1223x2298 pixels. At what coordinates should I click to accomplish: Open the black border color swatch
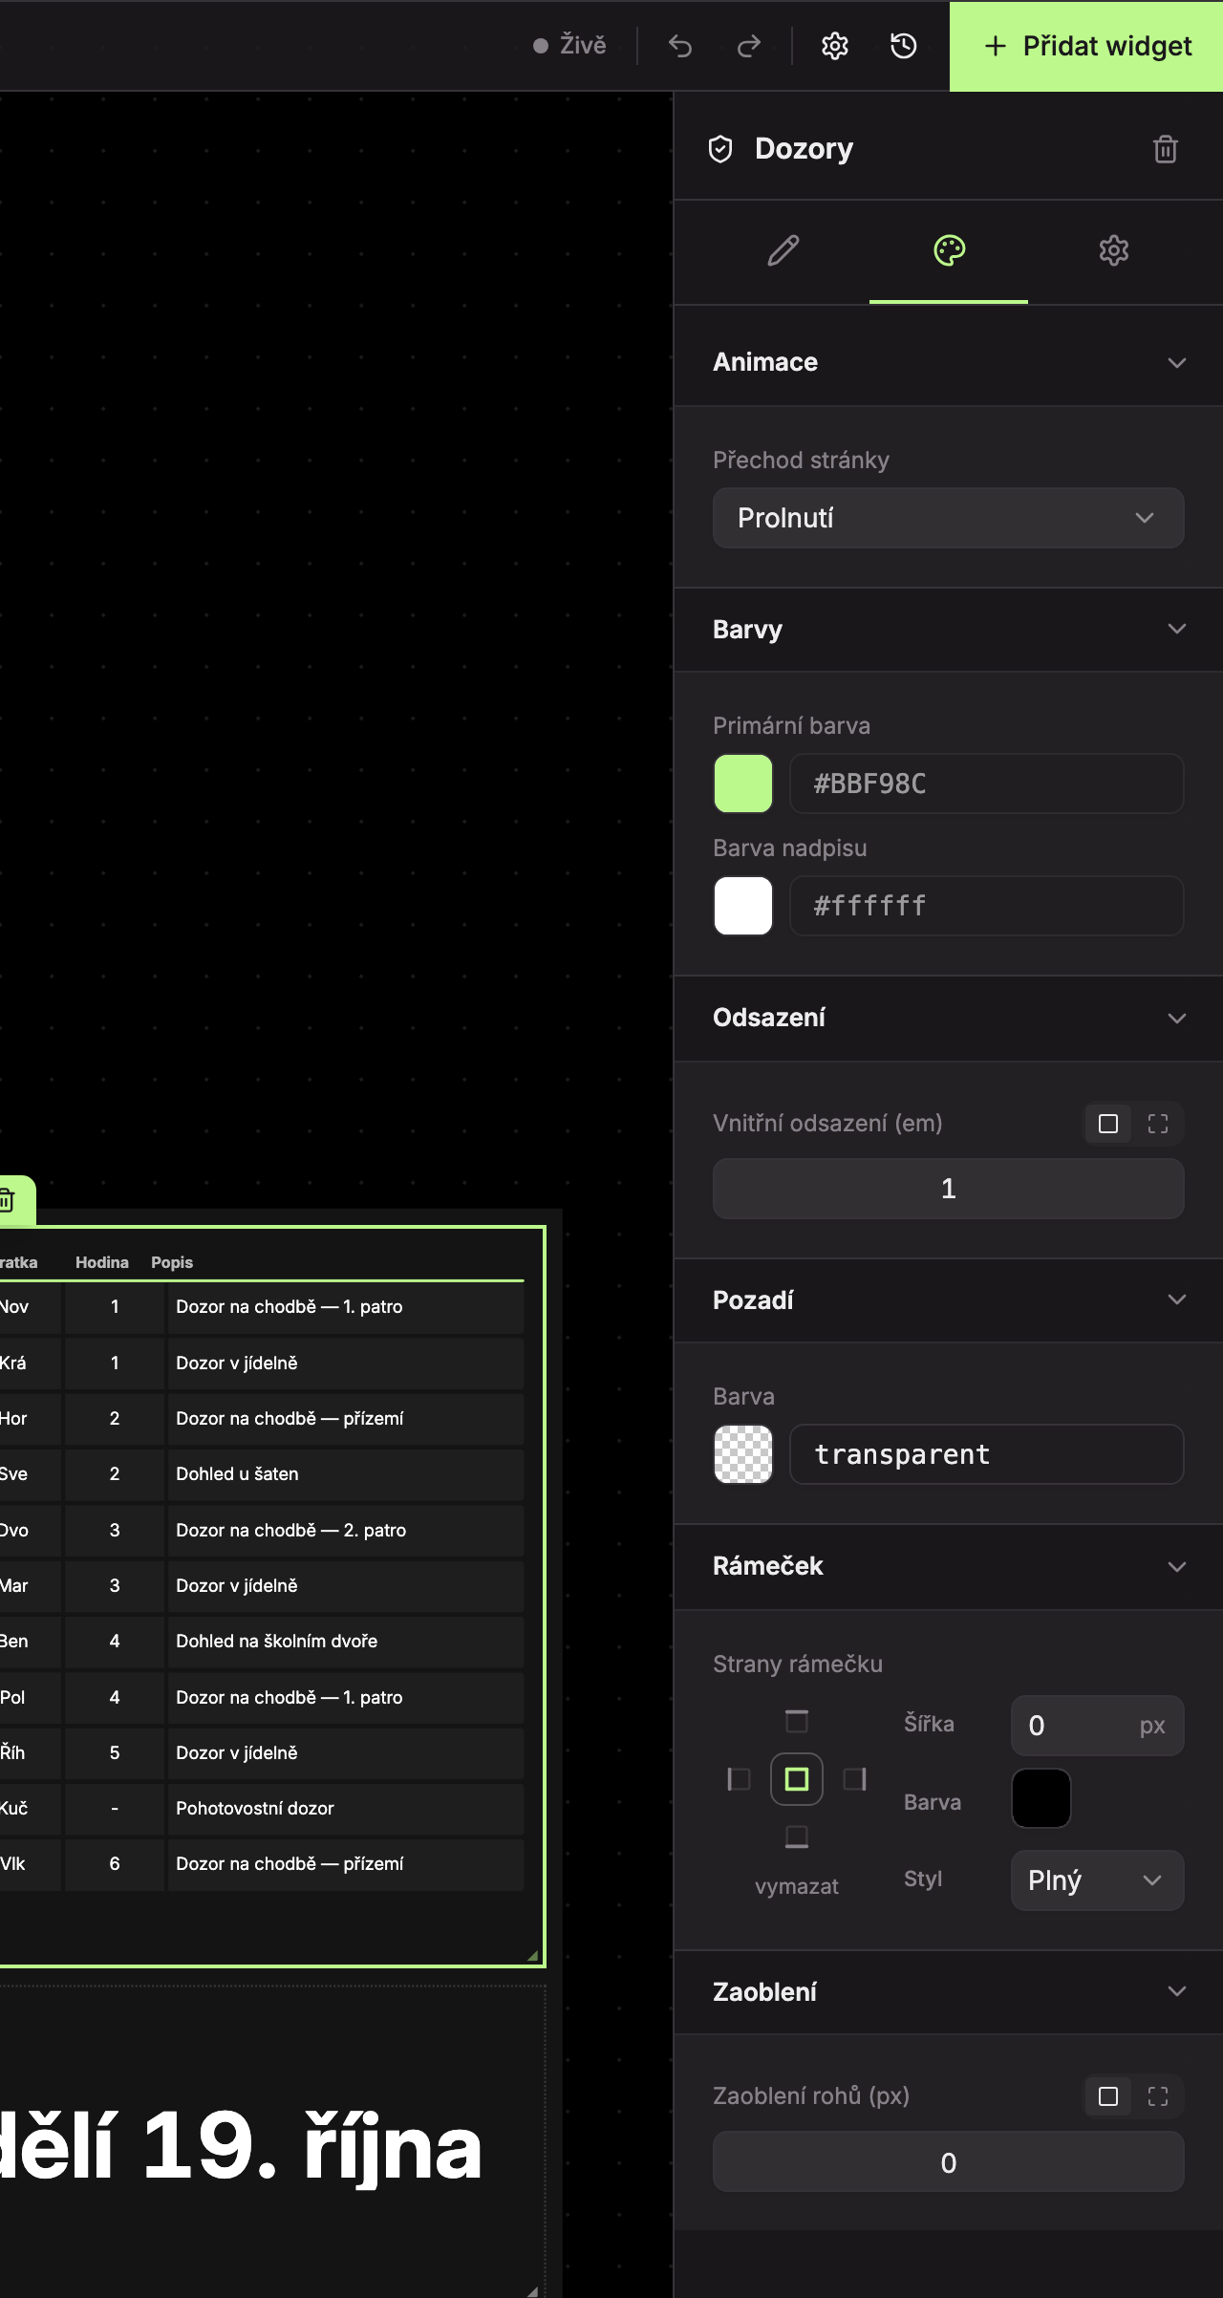click(x=1041, y=1798)
